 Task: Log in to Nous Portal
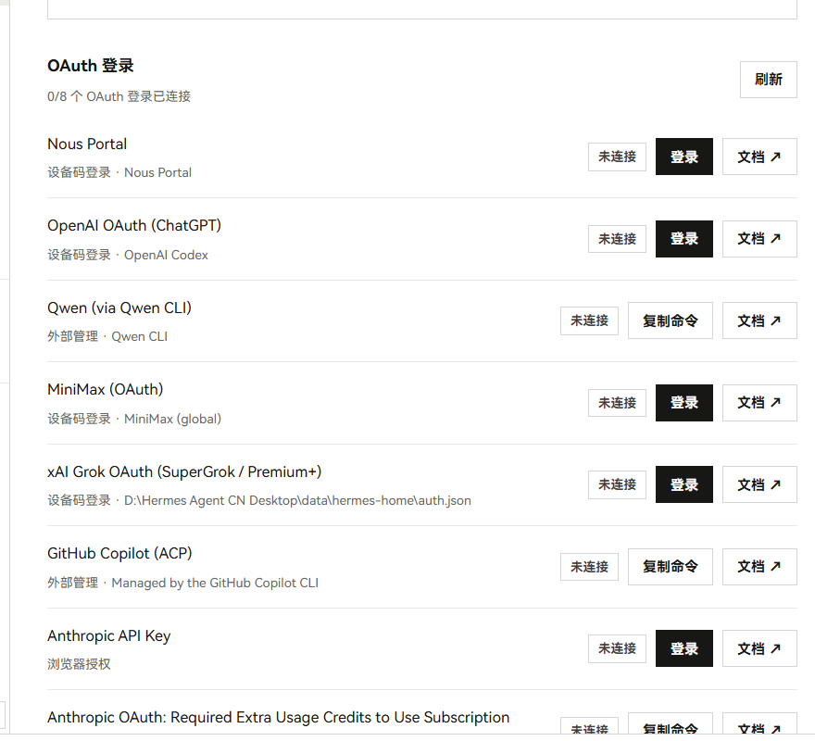click(x=683, y=157)
